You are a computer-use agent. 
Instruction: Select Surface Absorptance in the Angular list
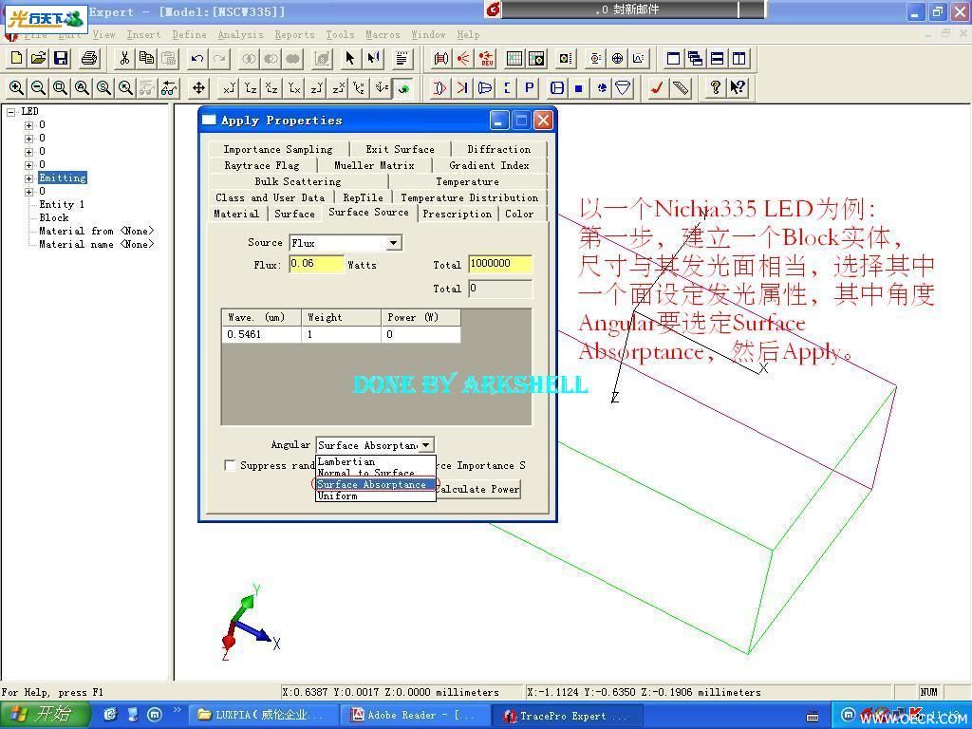tap(376, 484)
